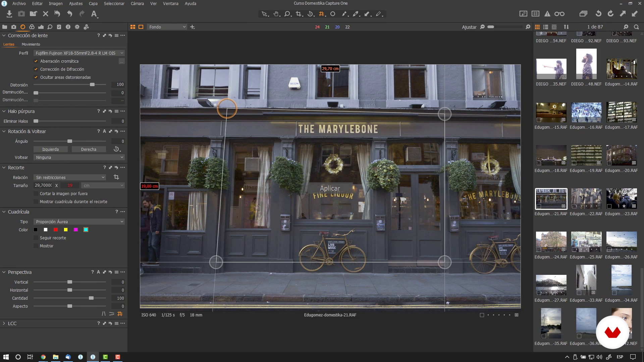Screen dimensions: 644x362
Task: Click the crop icon beside Relación dropdown
Action: pyautogui.click(x=116, y=177)
